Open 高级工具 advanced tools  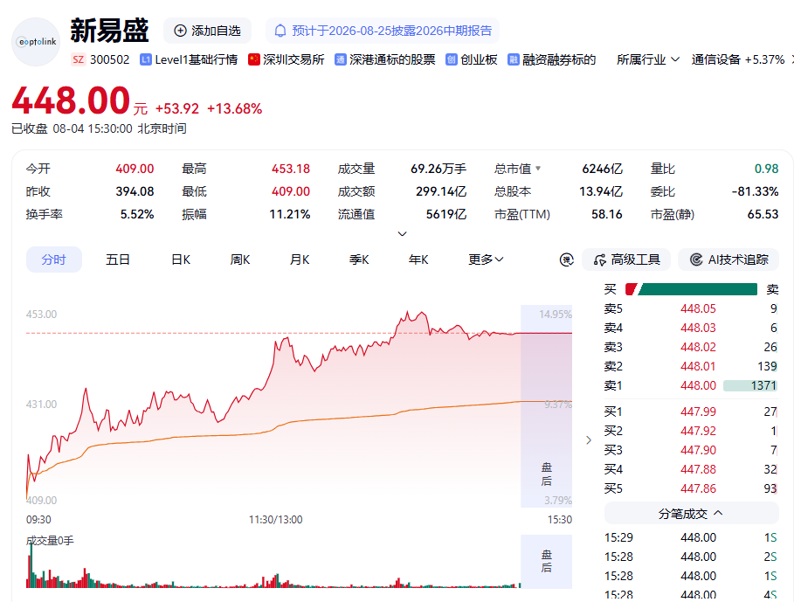click(x=626, y=259)
